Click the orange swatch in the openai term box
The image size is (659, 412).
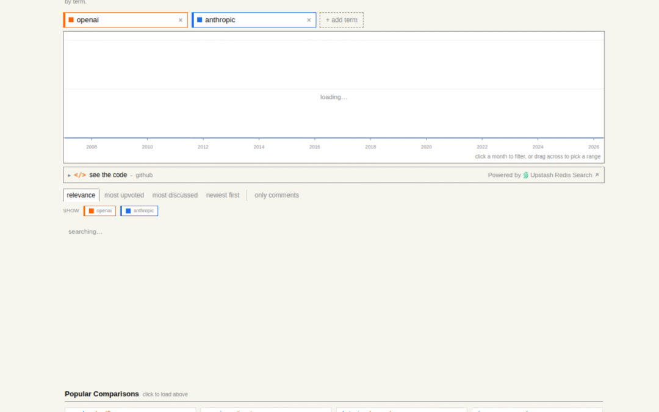(x=71, y=20)
